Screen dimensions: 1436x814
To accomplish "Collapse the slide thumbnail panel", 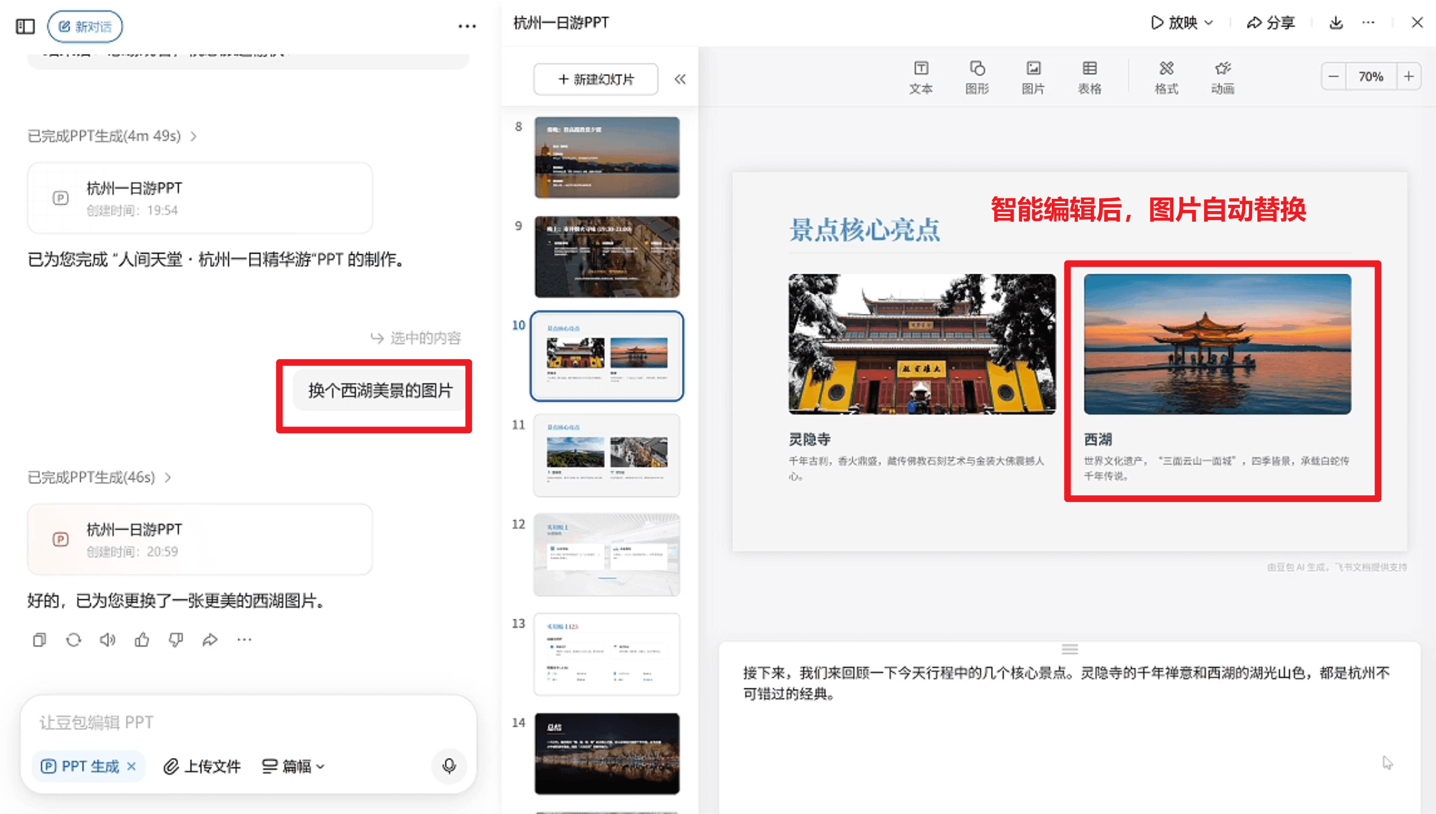I will [680, 79].
